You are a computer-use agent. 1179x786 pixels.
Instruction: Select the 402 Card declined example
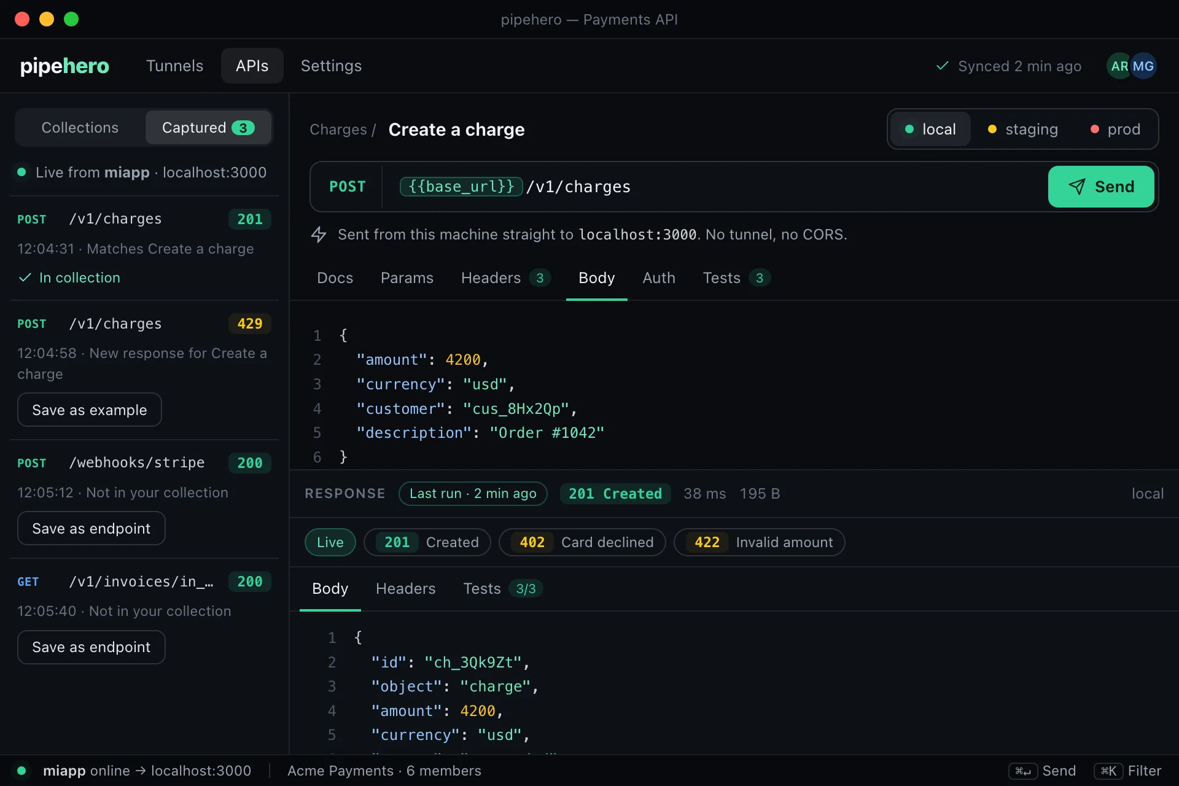point(582,542)
